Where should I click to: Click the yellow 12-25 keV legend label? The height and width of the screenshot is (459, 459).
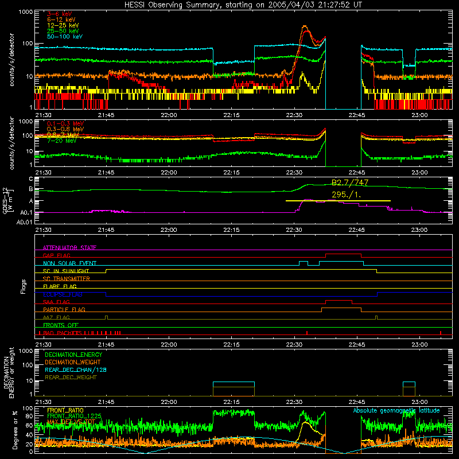tap(63, 25)
